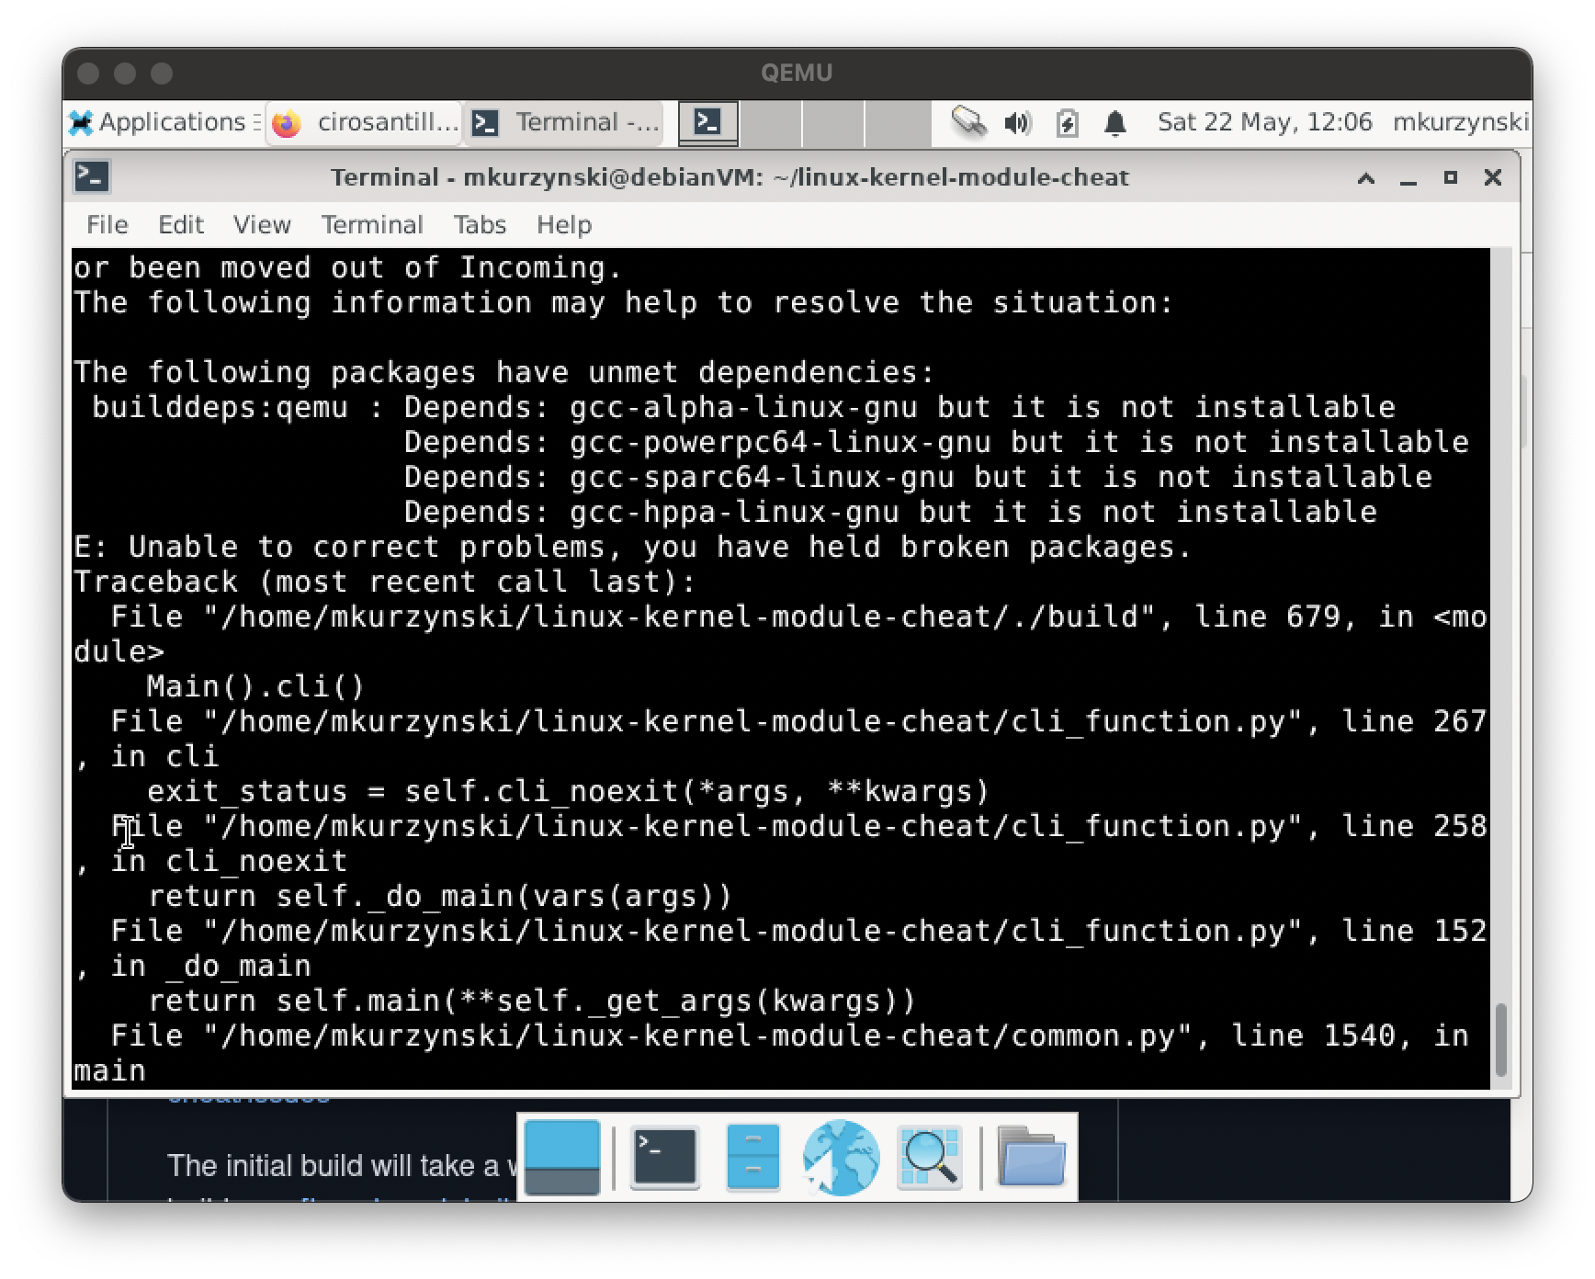Click the red QEMU window close button
This screenshot has width=1595, height=1279.
pos(88,74)
